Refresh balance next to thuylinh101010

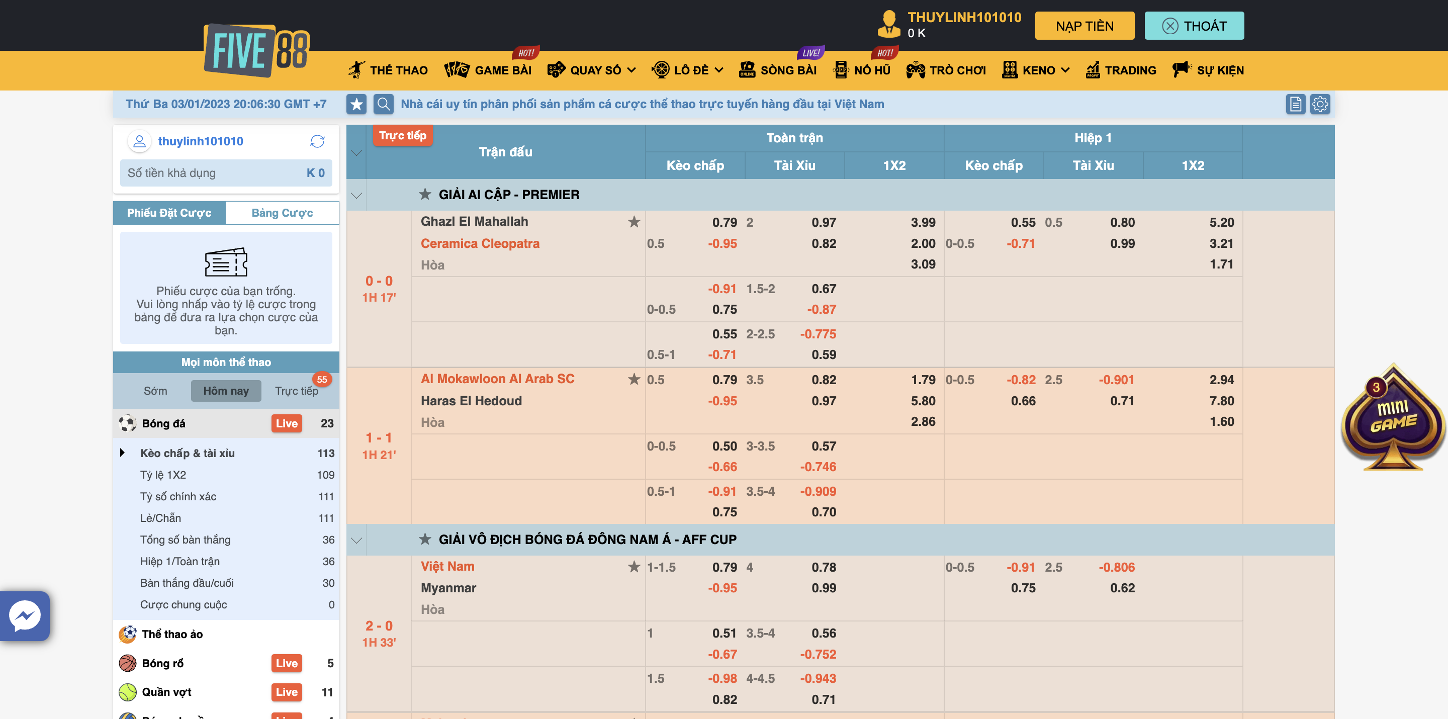click(318, 141)
